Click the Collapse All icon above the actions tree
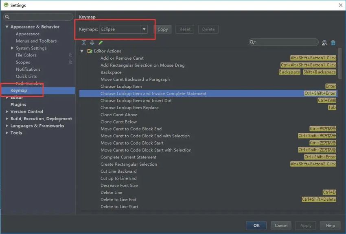346x234 pixels. click(92, 43)
